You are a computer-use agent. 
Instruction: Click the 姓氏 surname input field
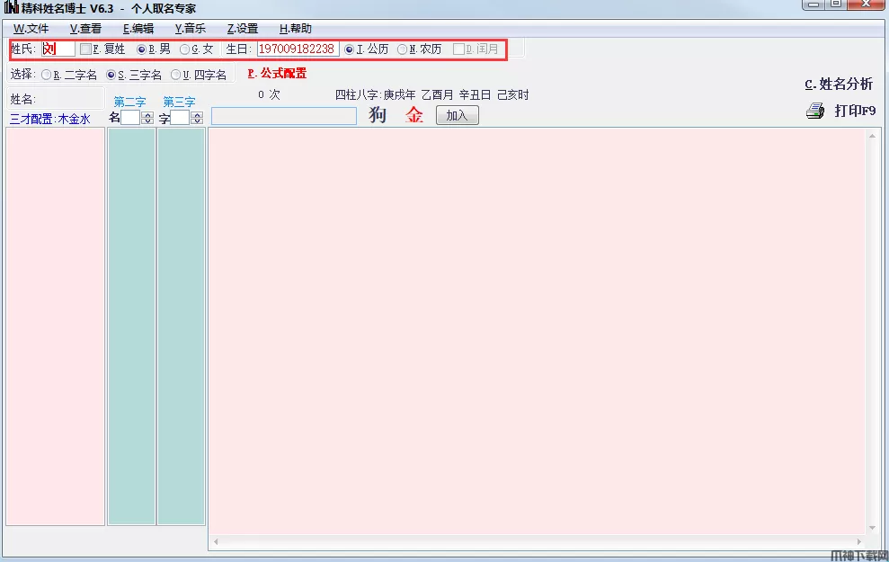[58, 49]
